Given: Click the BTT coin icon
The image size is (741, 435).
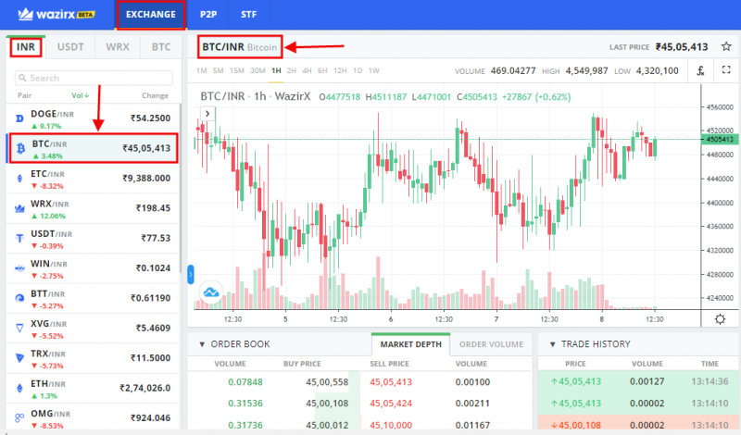Looking at the screenshot, I should [19, 299].
